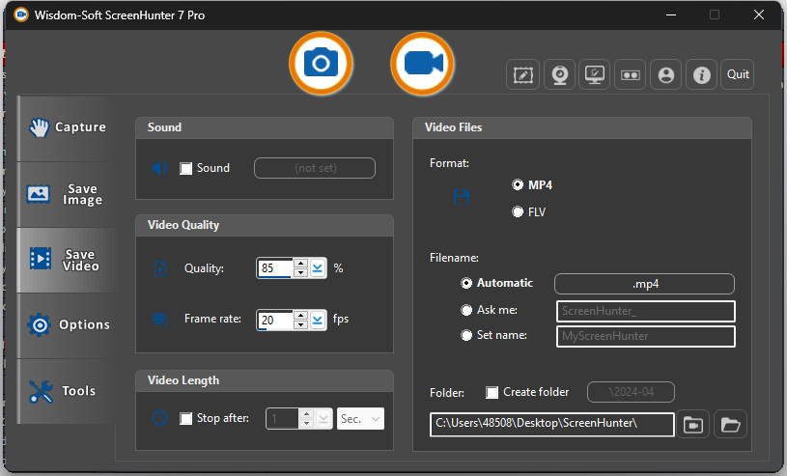Screen dimensions: 787x476
Task: Click the video folder browse icon
Action: pyautogui.click(x=692, y=424)
